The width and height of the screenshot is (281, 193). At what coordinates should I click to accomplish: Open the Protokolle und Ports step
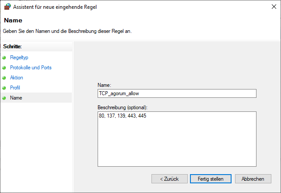click(31, 68)
